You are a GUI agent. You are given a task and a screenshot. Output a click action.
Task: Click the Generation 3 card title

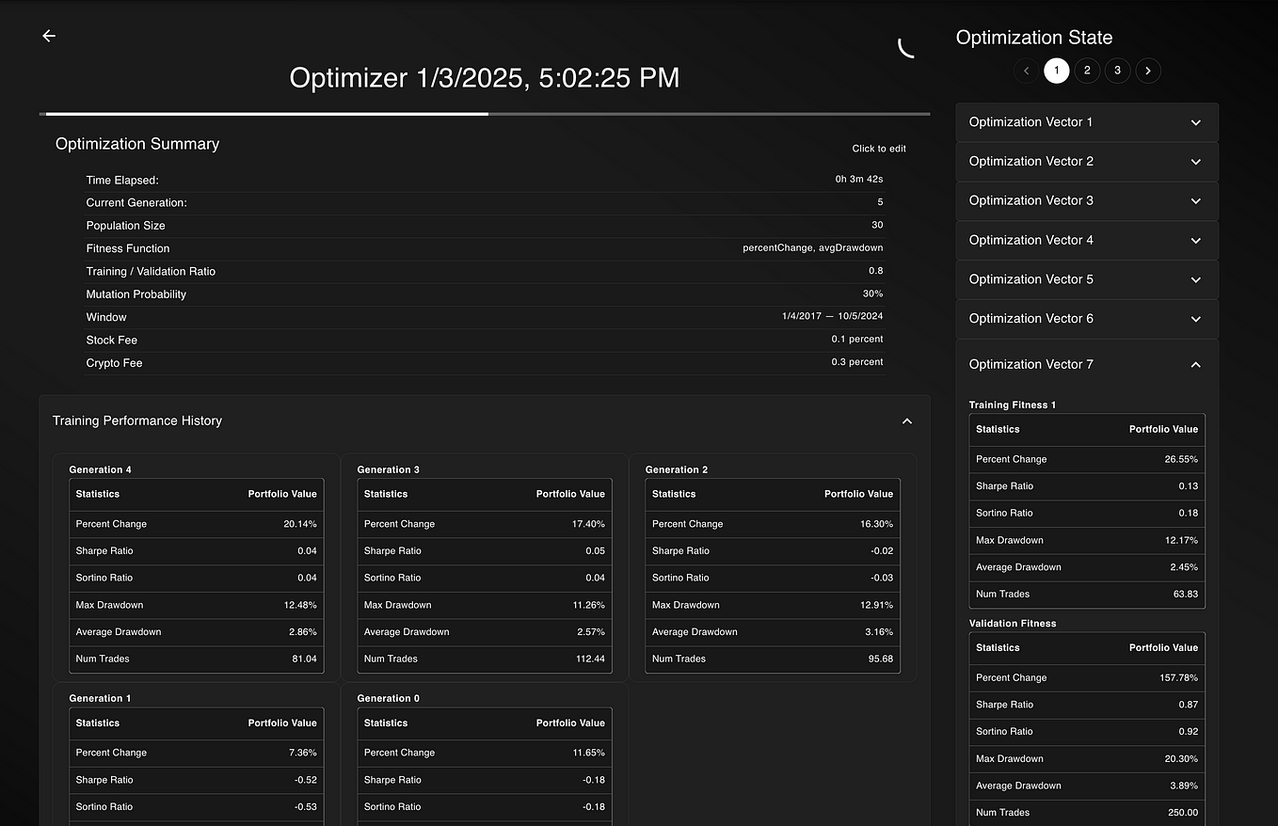click(389, 469)
